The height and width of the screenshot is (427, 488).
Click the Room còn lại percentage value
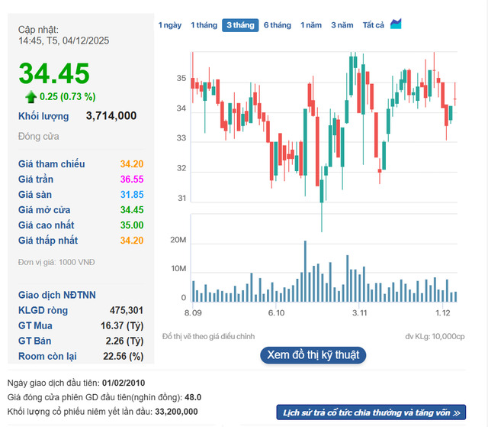(x=125, y=356)
